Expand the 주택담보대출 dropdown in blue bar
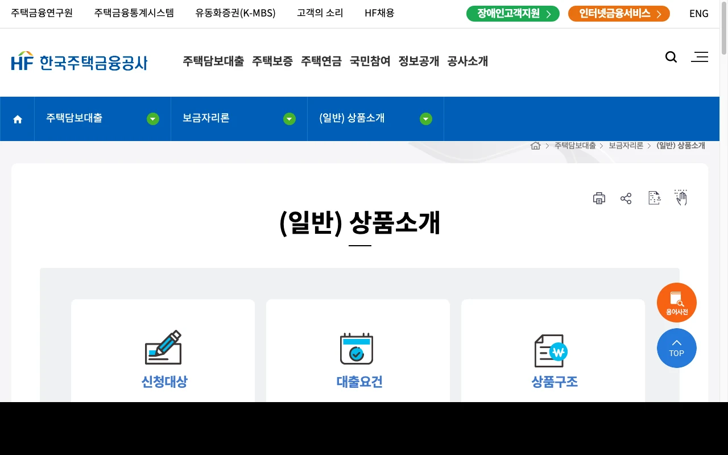728x455 pixels. [153, 119]
